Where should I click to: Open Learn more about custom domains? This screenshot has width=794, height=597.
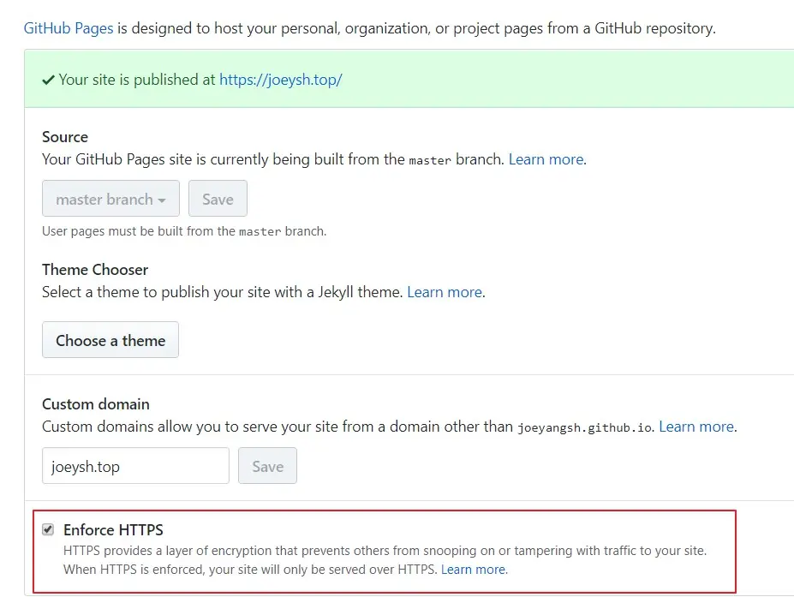click(695, 427)
